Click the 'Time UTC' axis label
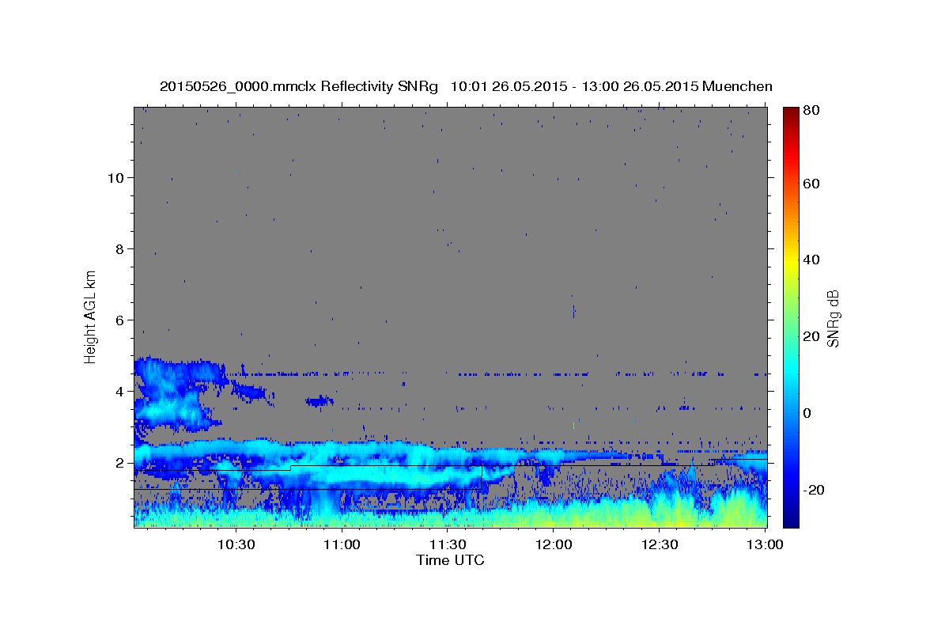This screenshot has height=633, width=949. (450, 560)
